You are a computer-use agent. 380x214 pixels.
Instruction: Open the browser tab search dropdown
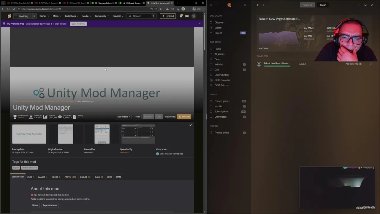3,3
